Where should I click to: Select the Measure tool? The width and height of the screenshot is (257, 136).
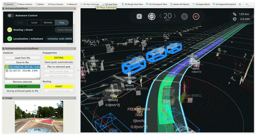72,4
